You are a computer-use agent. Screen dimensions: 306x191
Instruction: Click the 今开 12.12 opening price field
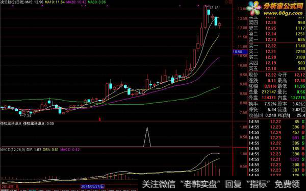pos(291,75)
